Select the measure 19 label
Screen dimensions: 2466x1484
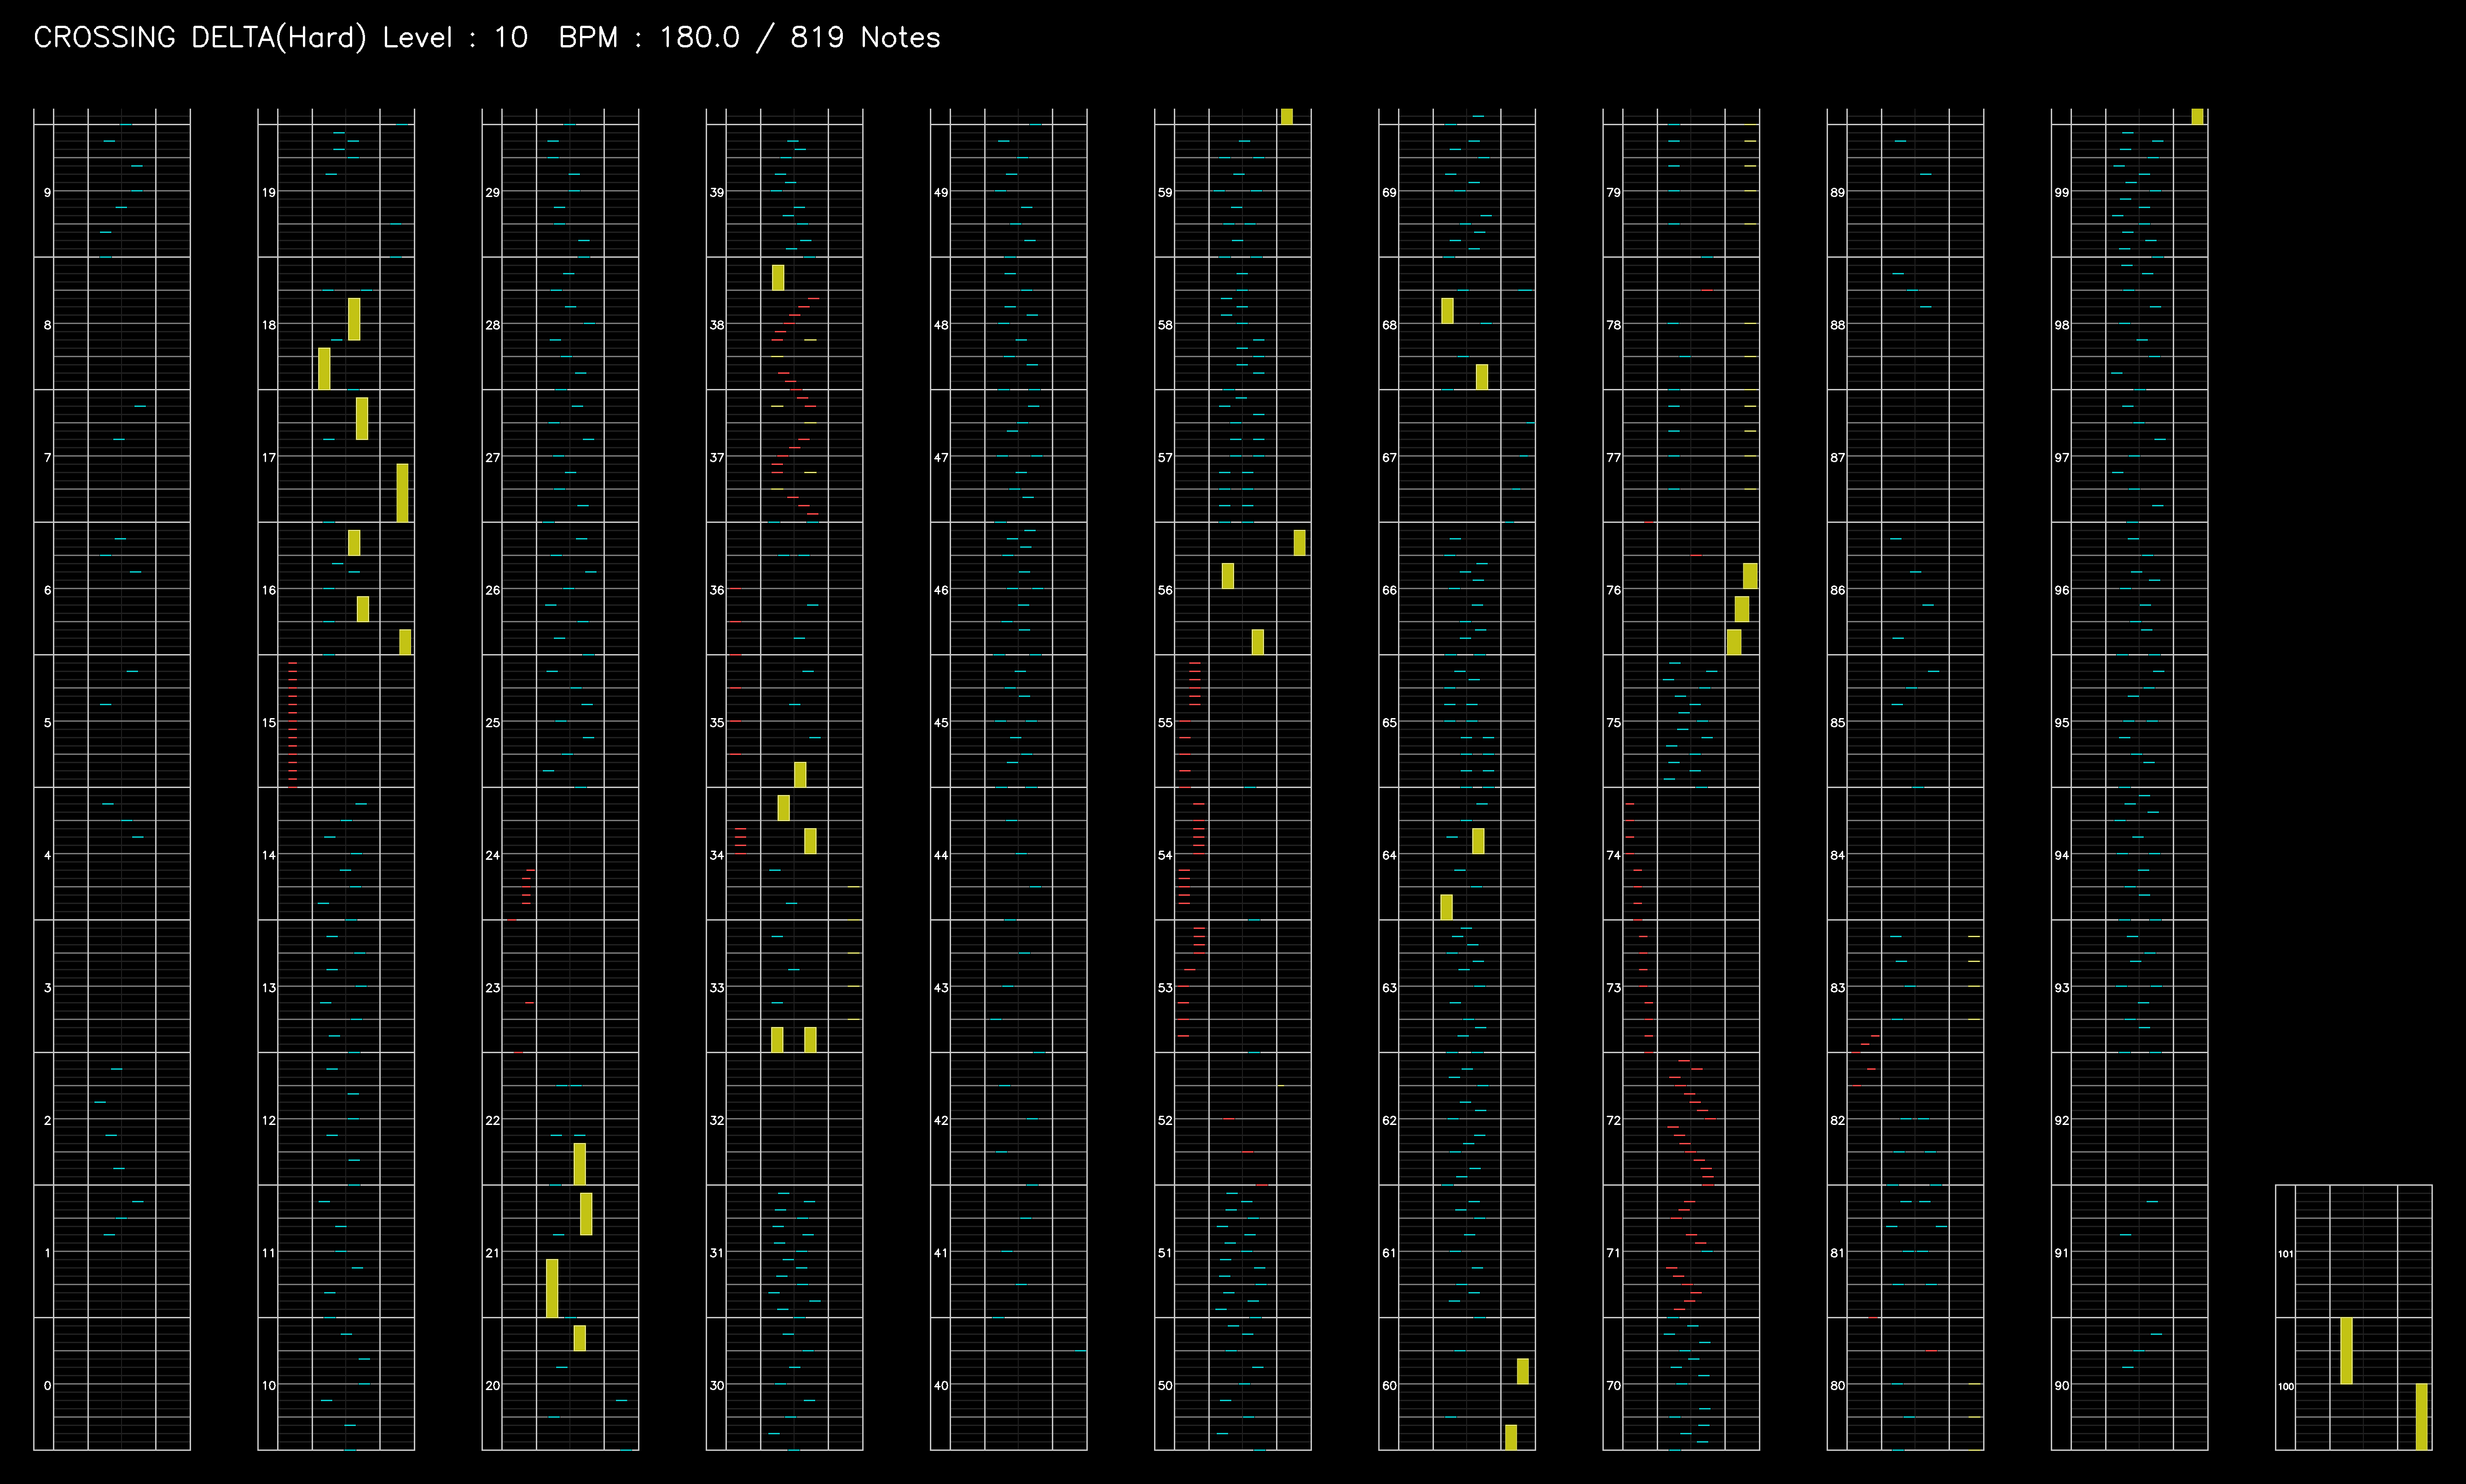[x=269, y=192]
